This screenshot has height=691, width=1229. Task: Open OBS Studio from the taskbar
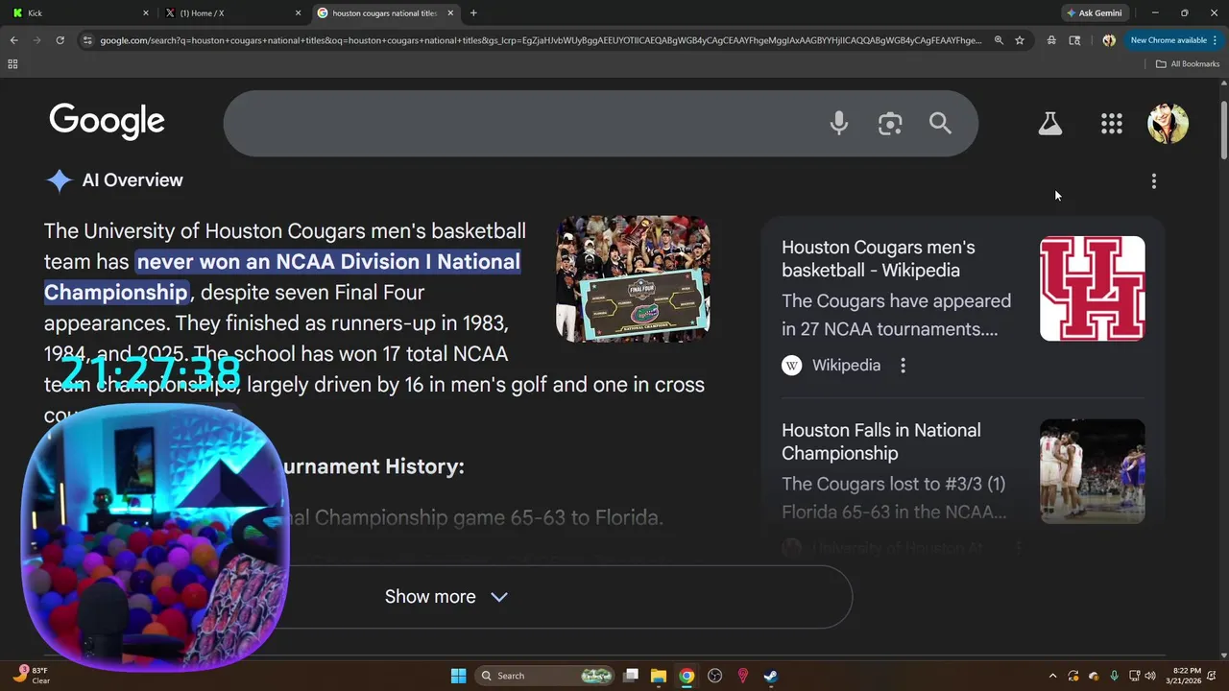click(x=714, y=676)
